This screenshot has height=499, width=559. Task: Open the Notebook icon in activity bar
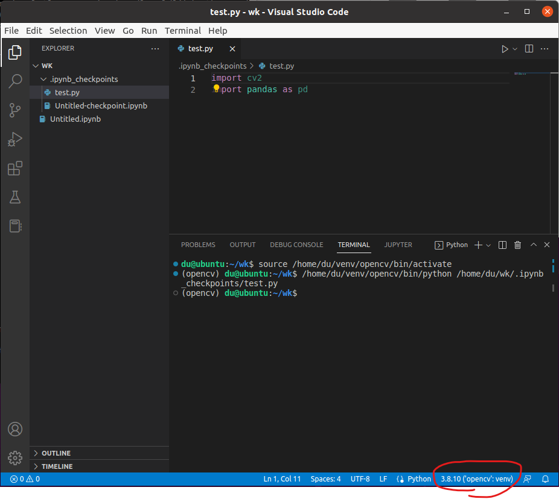pos(15,225)
